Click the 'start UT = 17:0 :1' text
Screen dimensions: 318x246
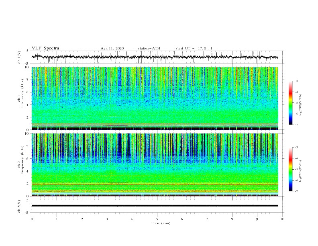pos(194,48)
